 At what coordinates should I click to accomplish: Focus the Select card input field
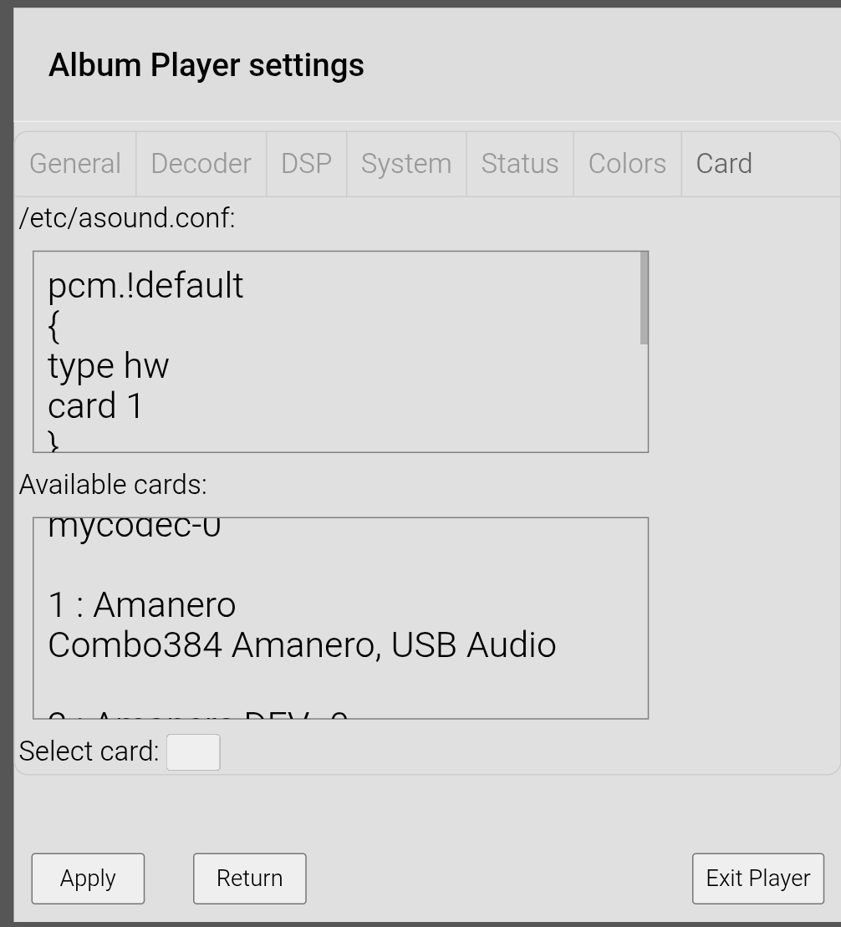[193, 752]
